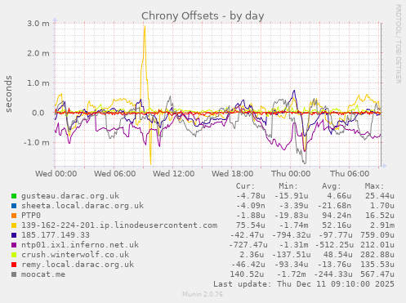Click the Max: column header
Viewport: 406px width, 303px height.
(374, 186)
